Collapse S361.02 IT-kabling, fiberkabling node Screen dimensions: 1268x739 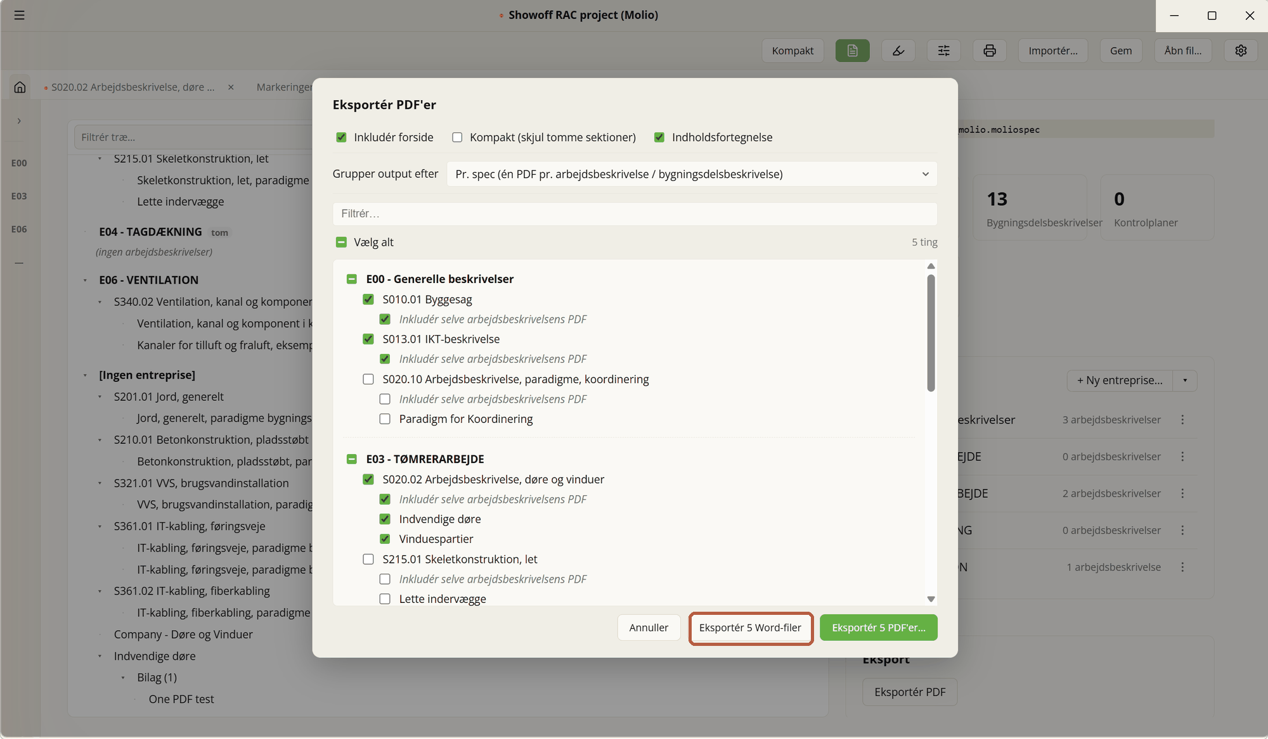[x=100, y=591]
